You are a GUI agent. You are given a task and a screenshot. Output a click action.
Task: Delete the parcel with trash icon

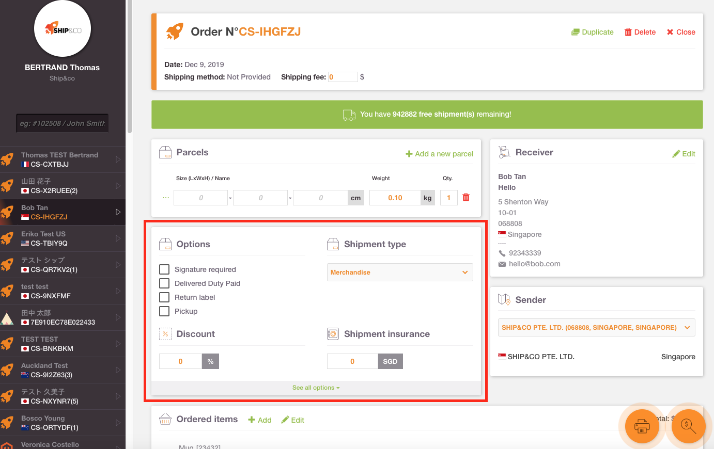point(466,197)
